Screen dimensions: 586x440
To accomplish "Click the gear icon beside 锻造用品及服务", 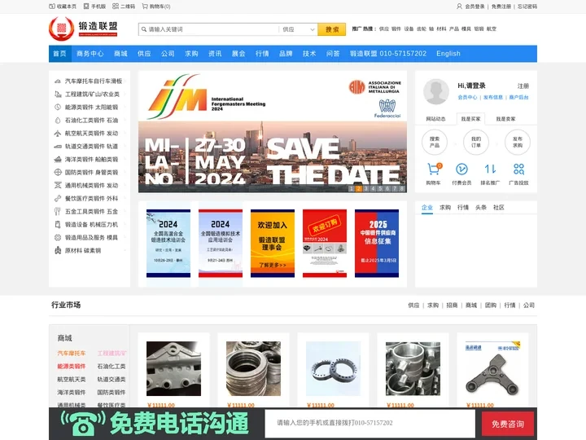I will click(58, 238).
